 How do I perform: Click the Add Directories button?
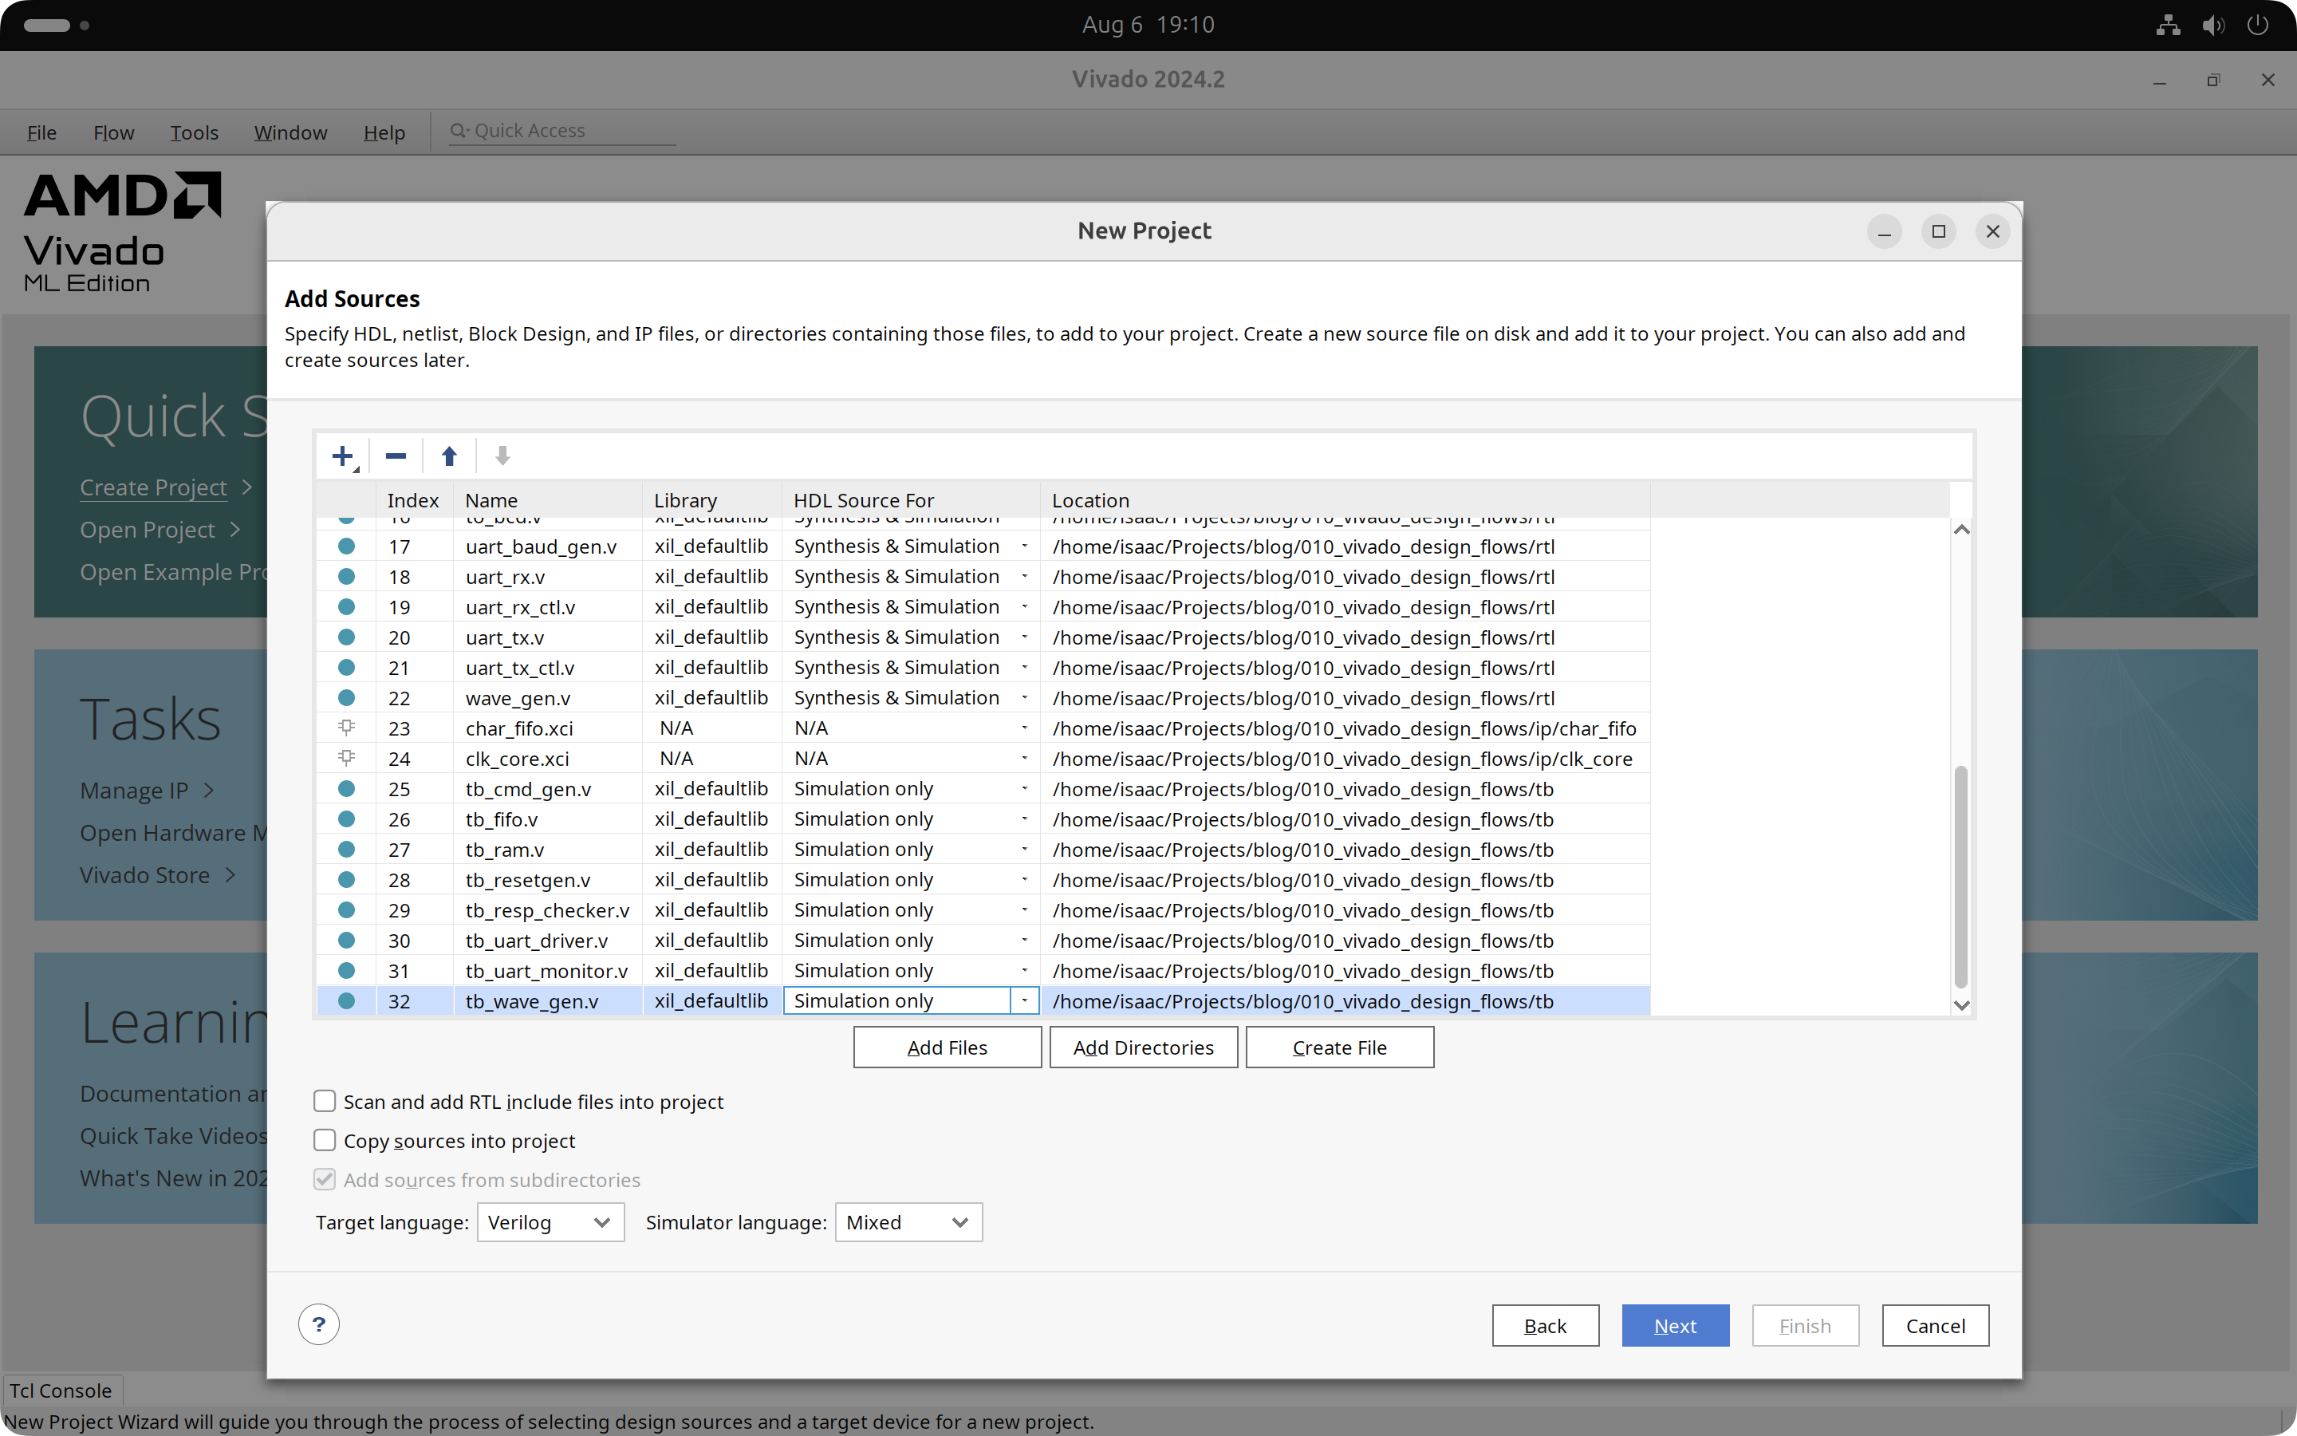click(1143, 1047)
